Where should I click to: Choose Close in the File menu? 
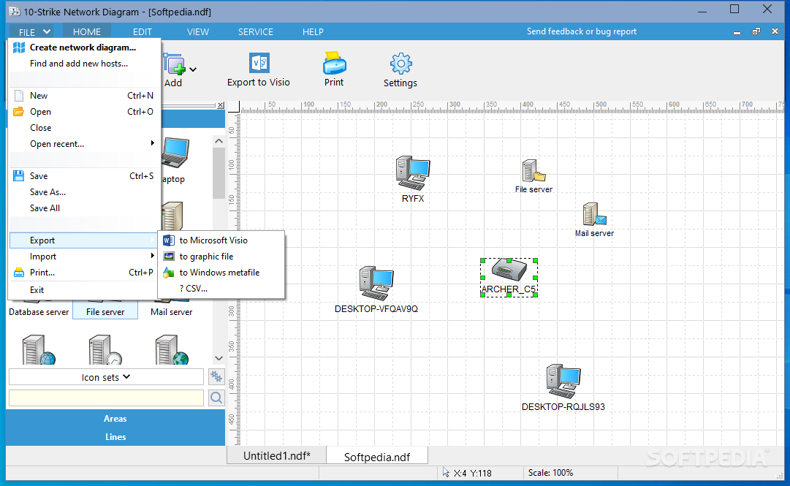click(84, 127)
